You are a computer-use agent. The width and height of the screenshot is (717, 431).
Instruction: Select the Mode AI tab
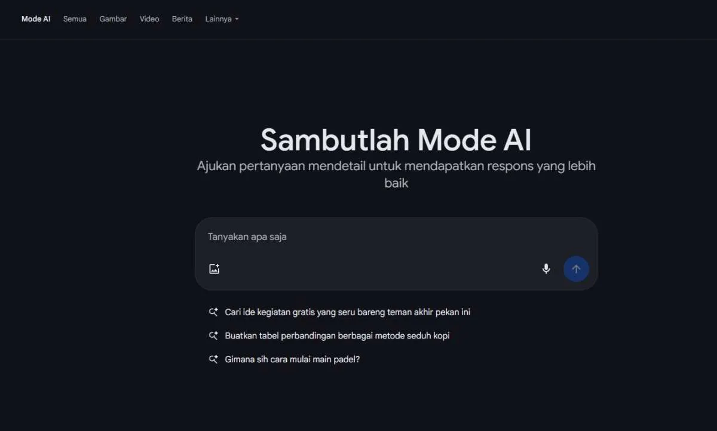35,19
